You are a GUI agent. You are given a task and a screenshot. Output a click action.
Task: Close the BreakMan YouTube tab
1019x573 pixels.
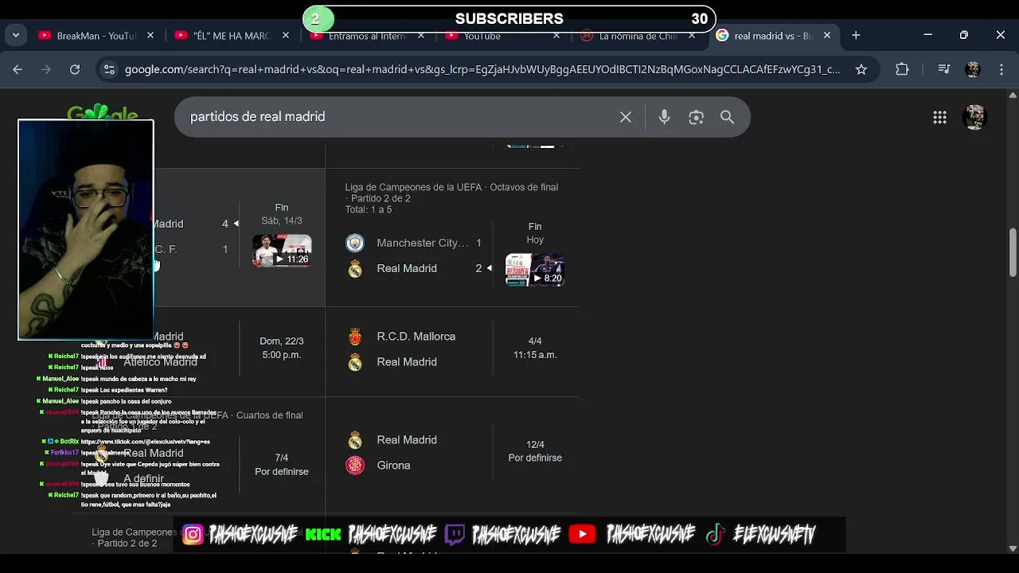tap(150, 36)
